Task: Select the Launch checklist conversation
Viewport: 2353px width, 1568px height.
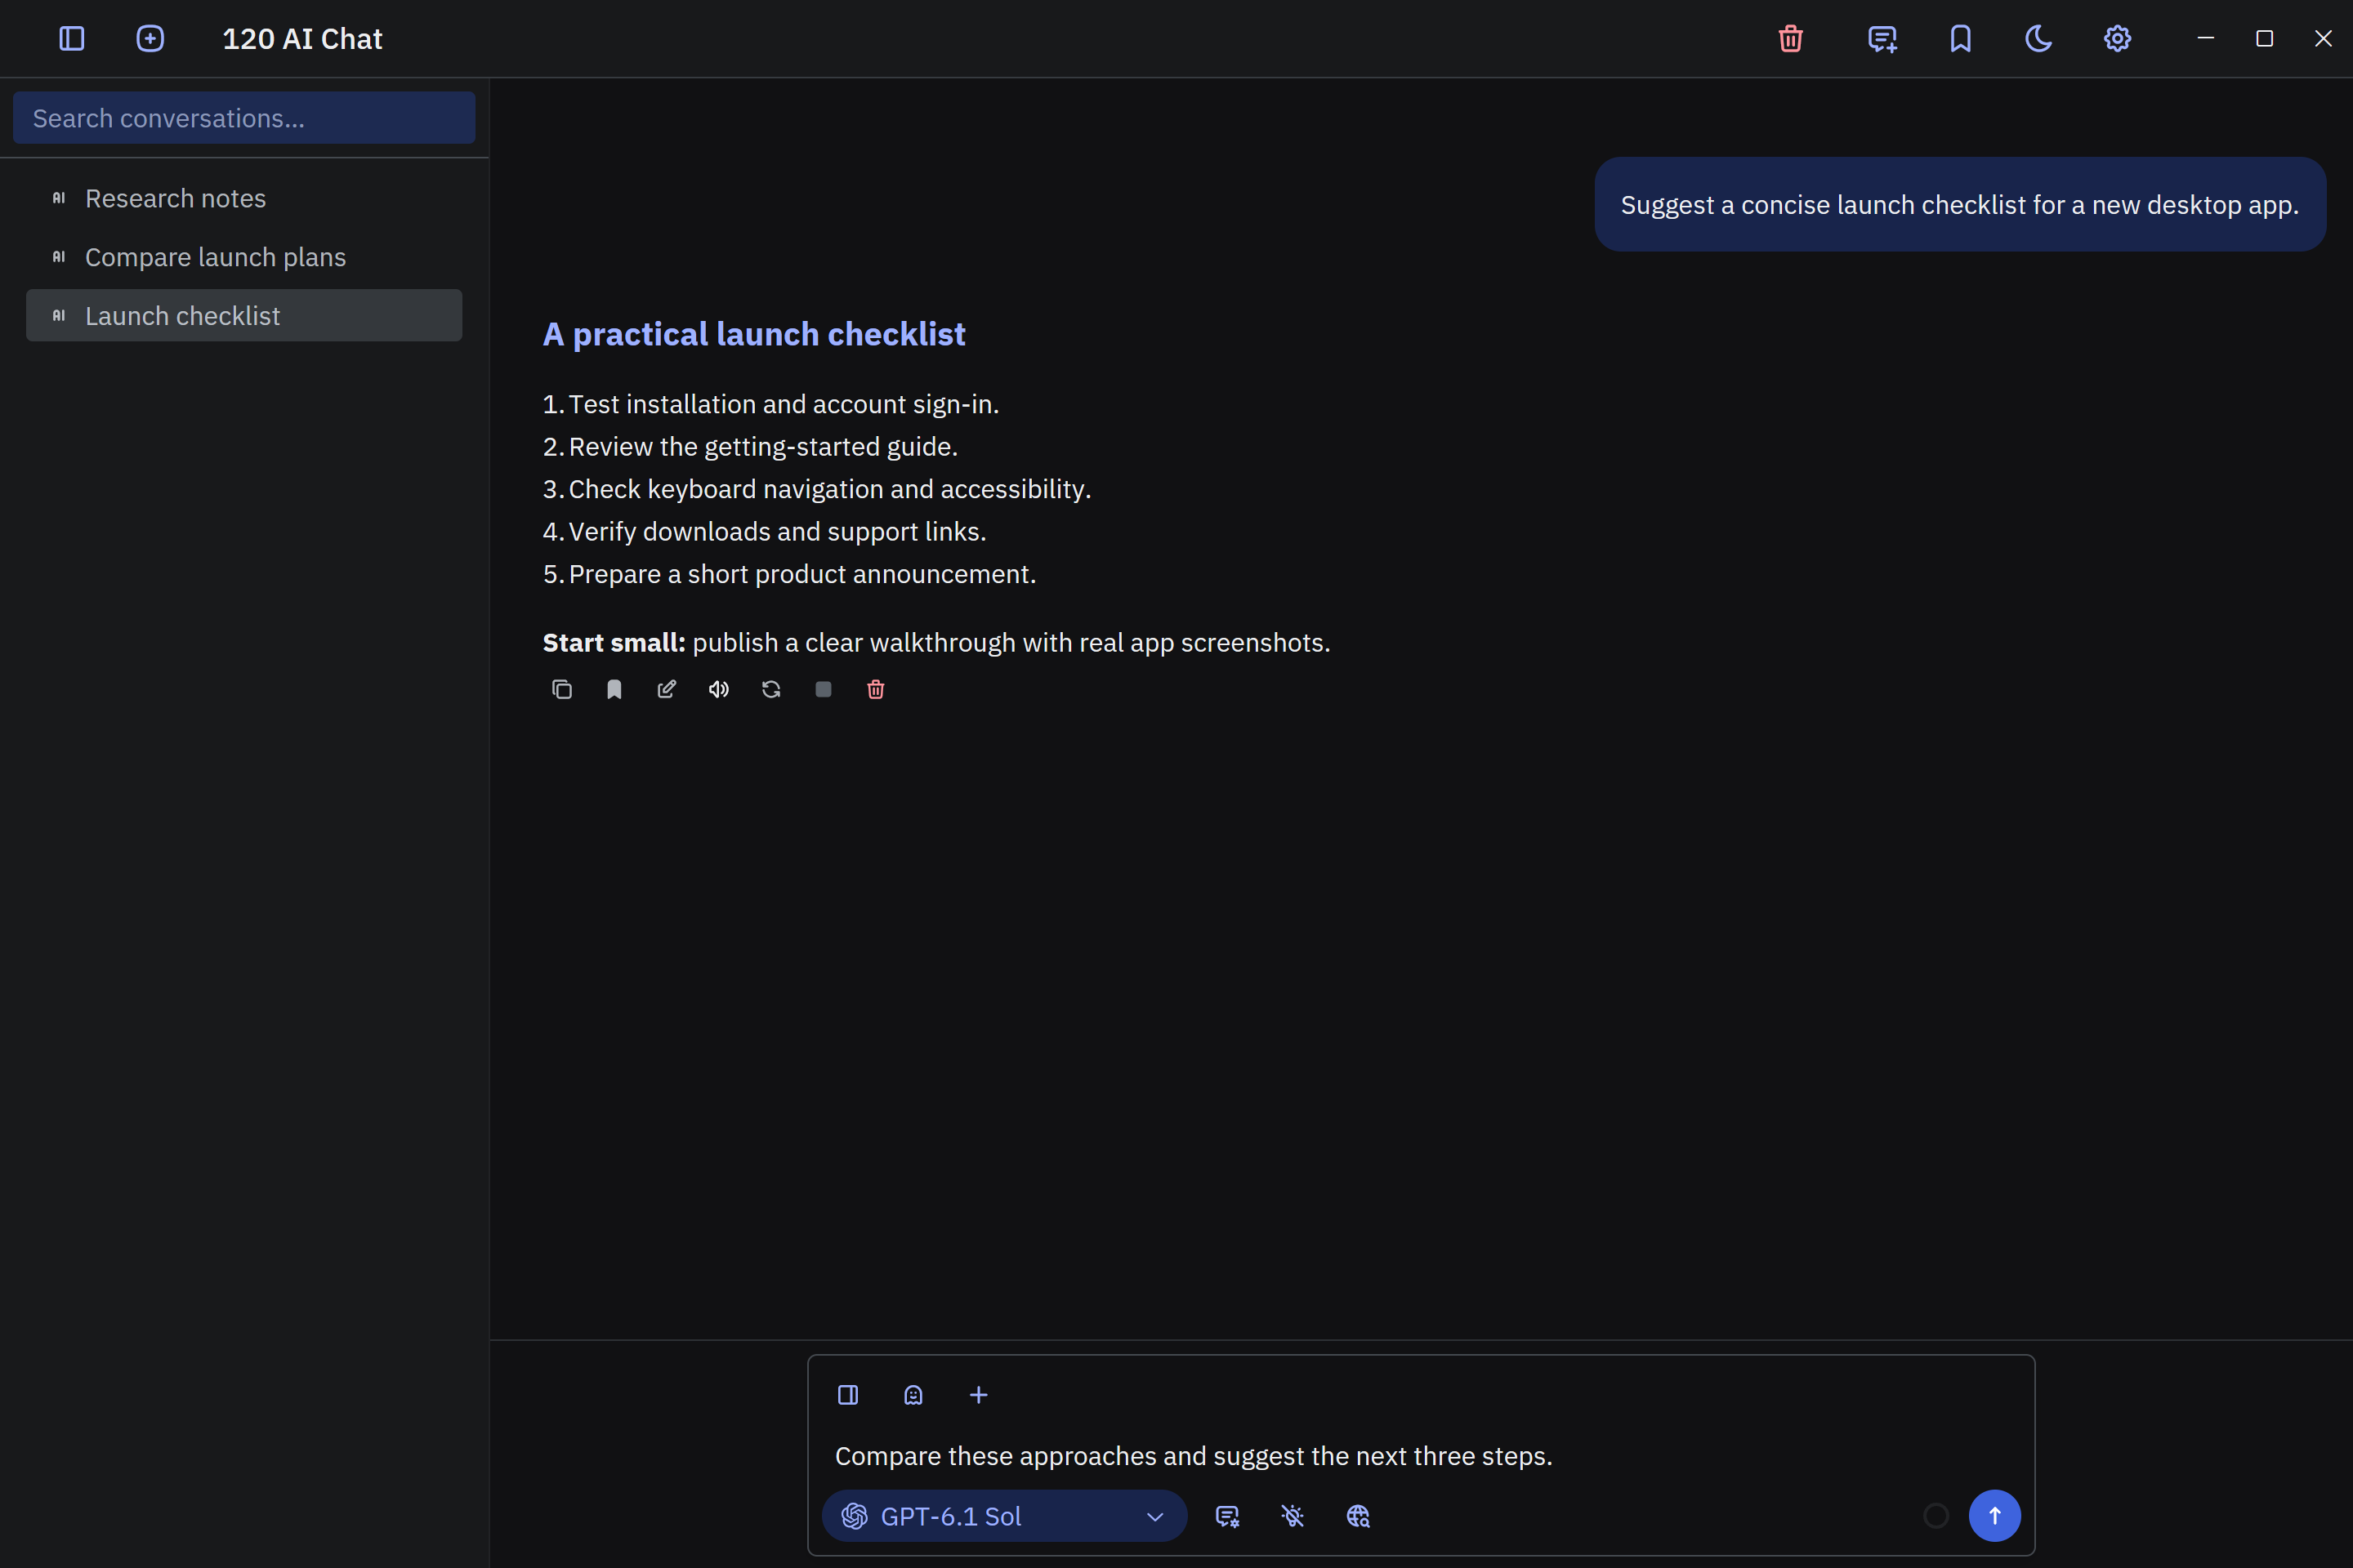Action: pyautogui.click(x=244, y=316)
